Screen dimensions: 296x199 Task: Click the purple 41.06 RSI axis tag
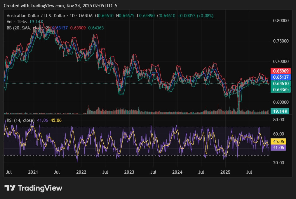pyautogui.click(x=278, y=148)
